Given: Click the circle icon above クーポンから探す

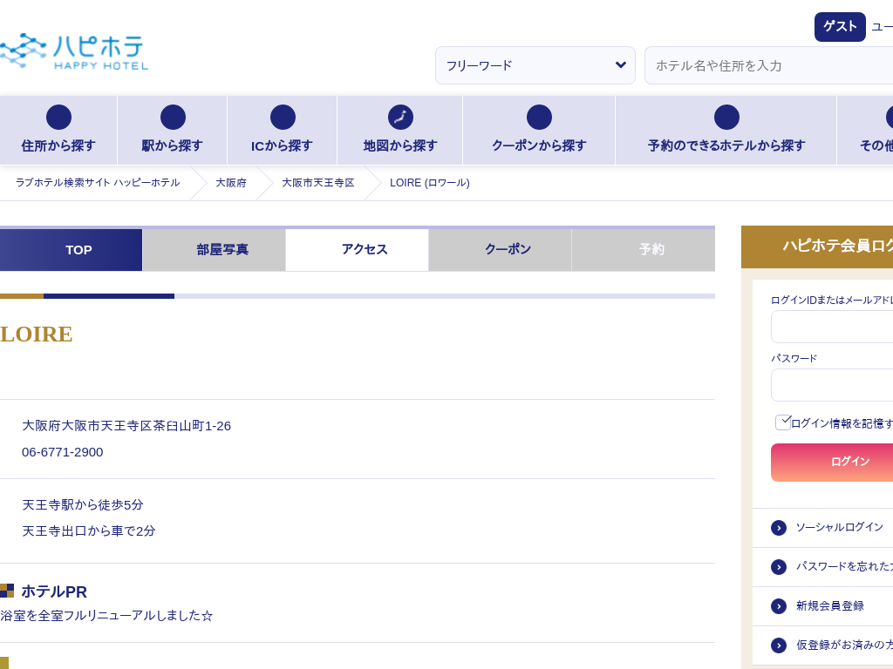Looking at the screenshot, I should tap(539, 118).
